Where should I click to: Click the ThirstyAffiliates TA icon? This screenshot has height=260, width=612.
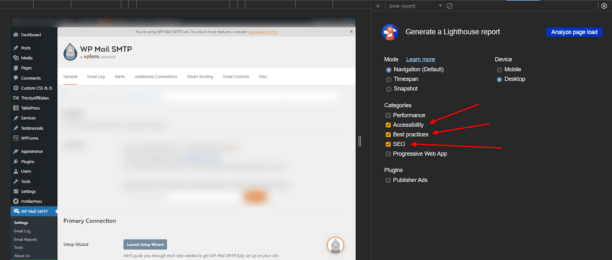click(x=16, y=98)
